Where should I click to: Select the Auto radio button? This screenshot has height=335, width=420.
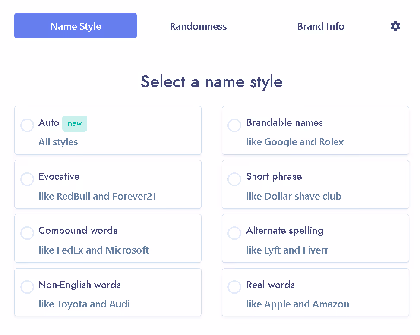[27, 125]
